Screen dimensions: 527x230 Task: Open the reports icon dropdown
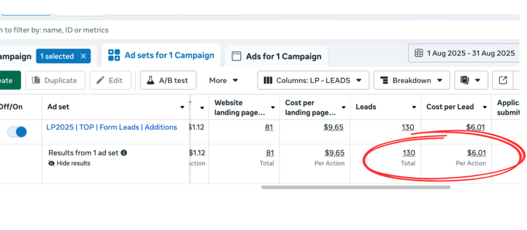470,80
